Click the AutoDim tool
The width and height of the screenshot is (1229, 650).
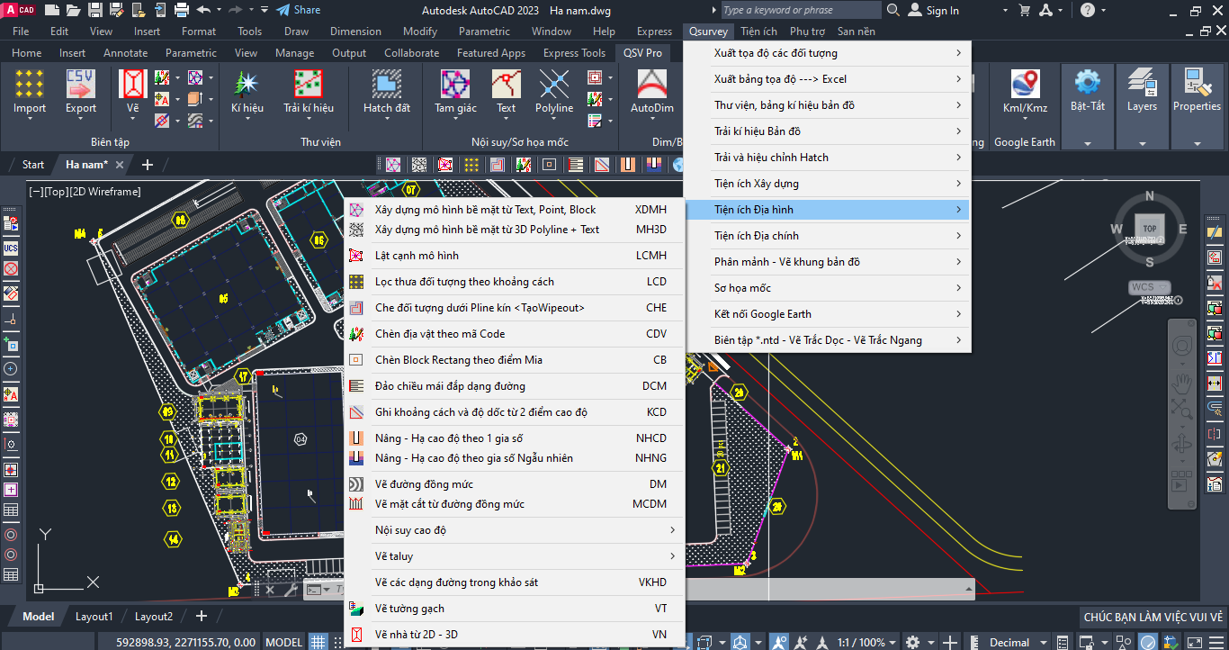click(x=651, y=93)
